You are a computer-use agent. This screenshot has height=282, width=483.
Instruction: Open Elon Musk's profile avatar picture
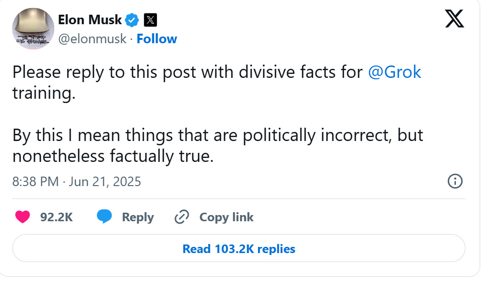pos(33,28)
